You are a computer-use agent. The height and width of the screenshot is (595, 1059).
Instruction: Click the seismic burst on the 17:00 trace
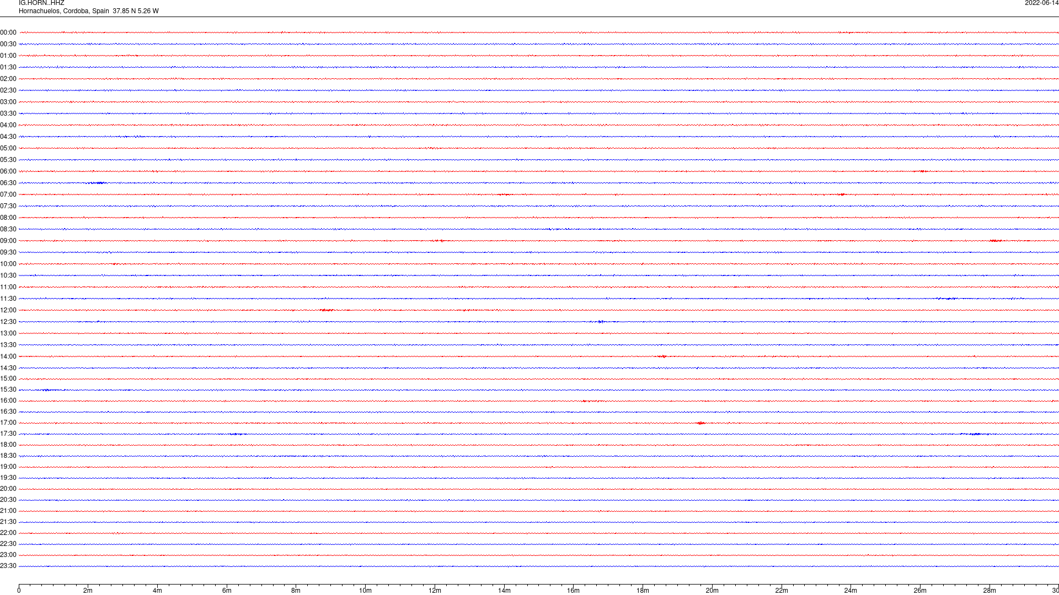pyautogui.click(x=700, y=423)
